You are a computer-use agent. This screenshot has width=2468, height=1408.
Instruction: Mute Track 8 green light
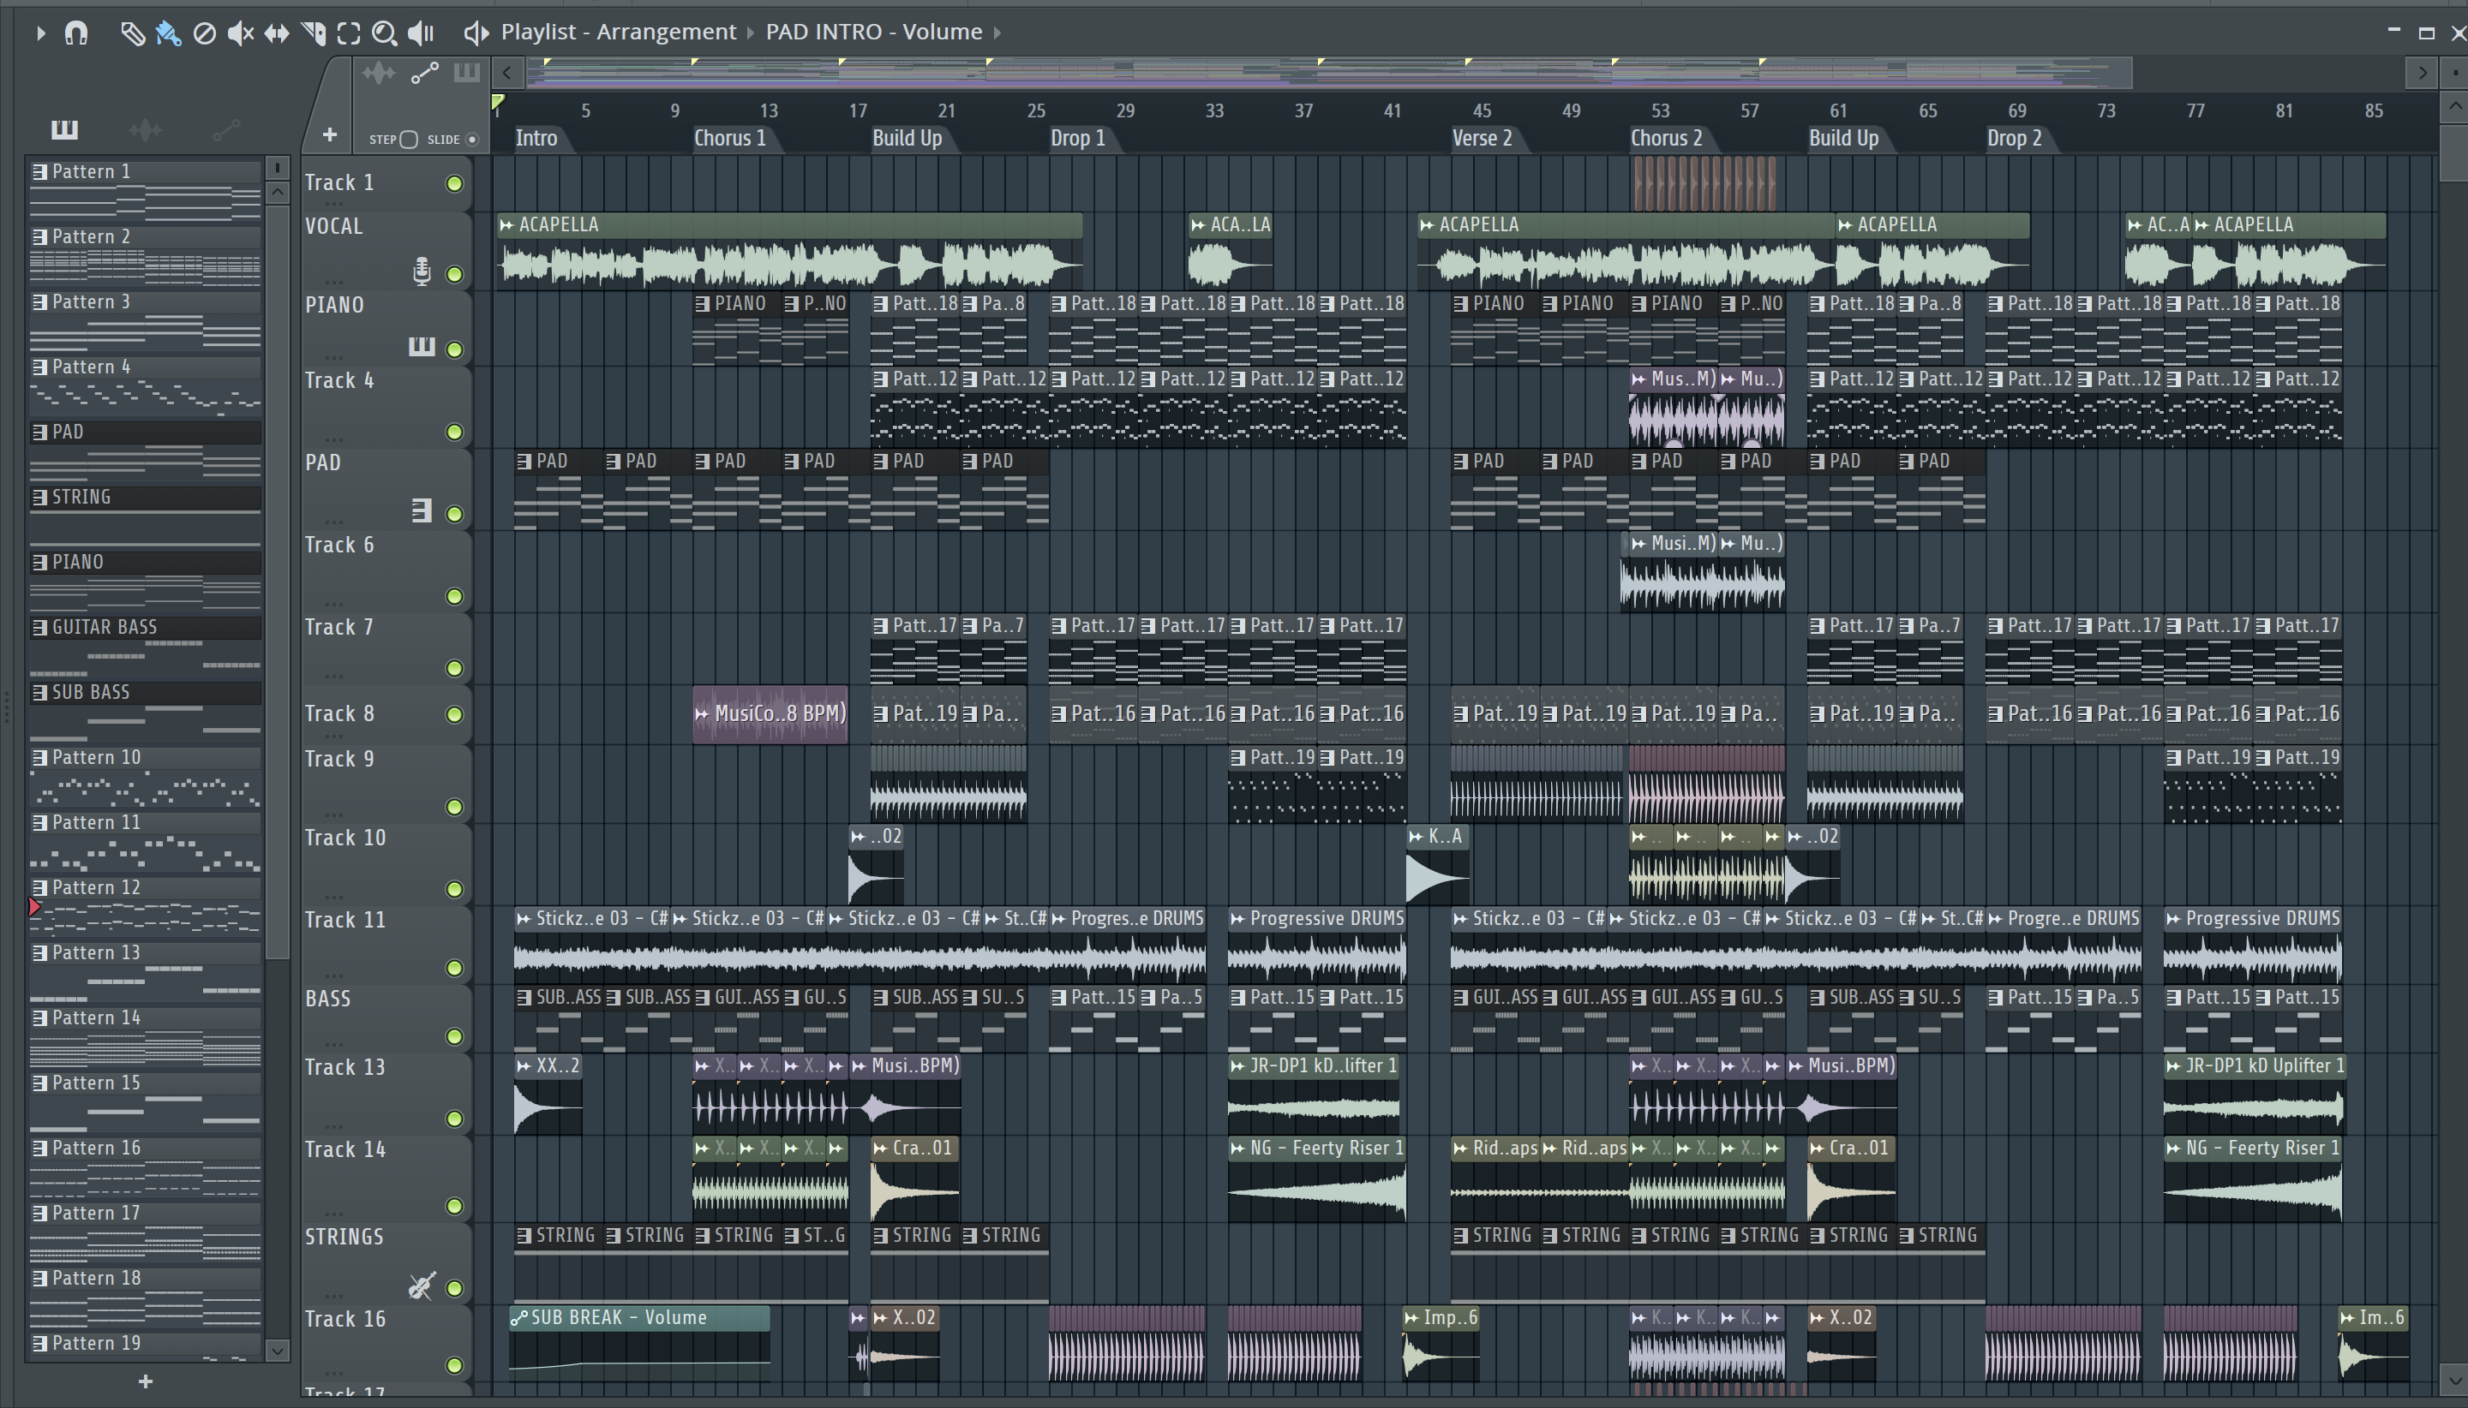[453, 714]
